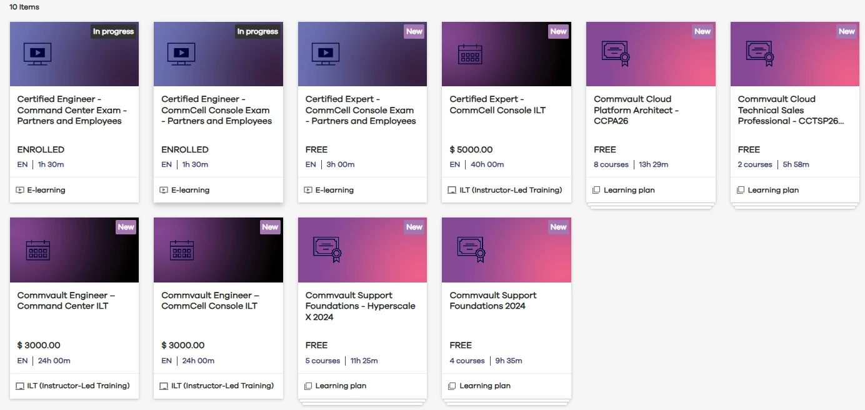Open Commvault Engineer – CommCell Console ILT title
The height and width of the screenshot is (410, 865).
(x=210, y=301)
